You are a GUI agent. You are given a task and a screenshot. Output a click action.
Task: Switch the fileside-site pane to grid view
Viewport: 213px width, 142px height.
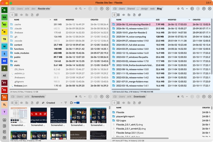16,15
